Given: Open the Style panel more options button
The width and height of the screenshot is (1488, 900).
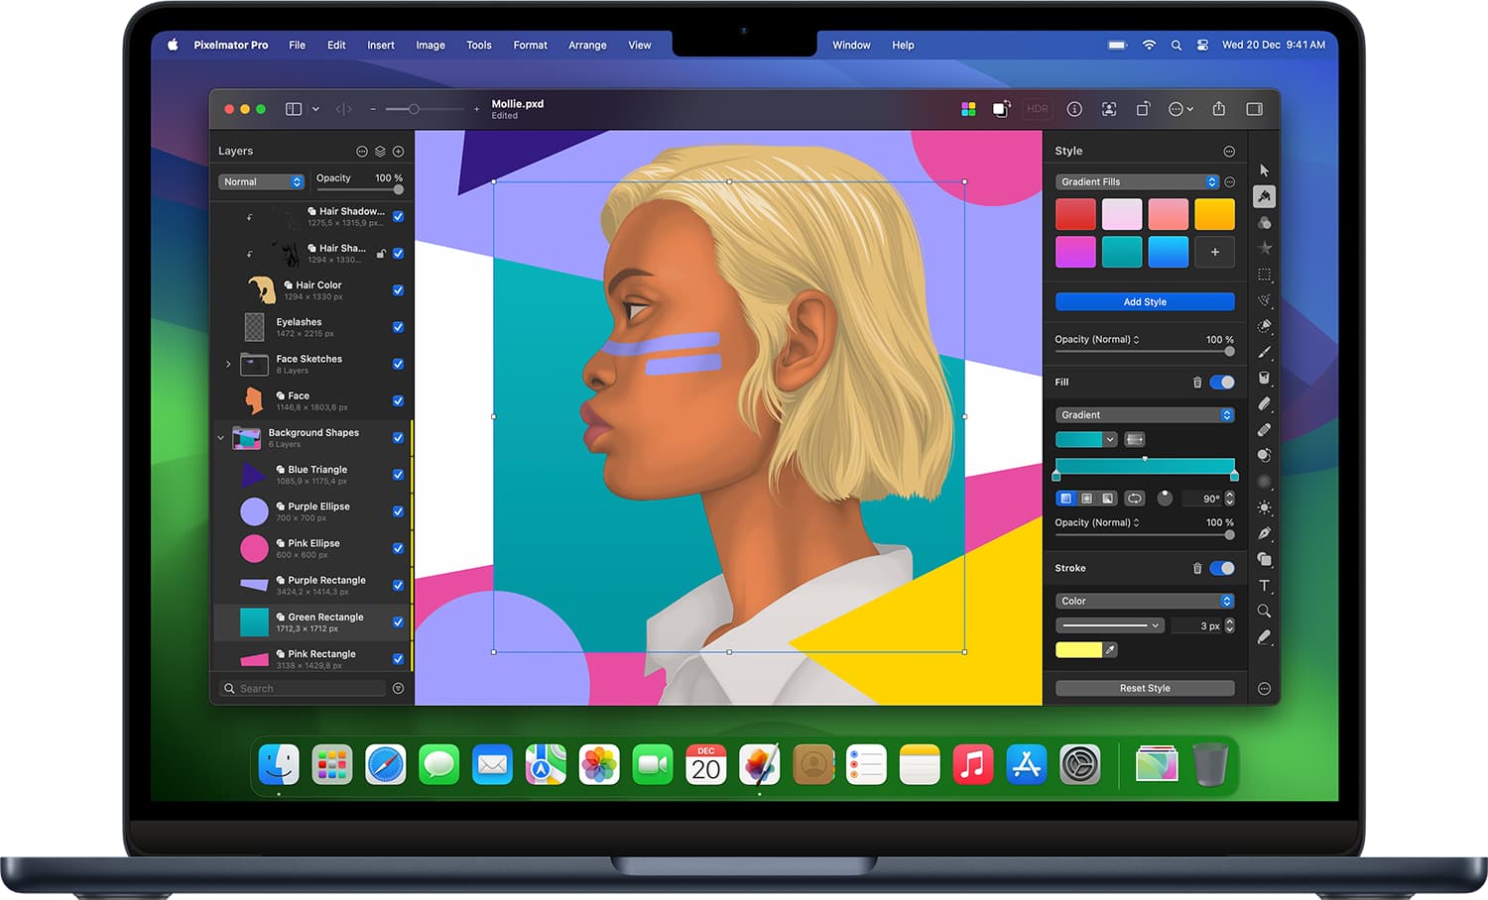Looking at the screenshot, I should (x=1229, y=152).
